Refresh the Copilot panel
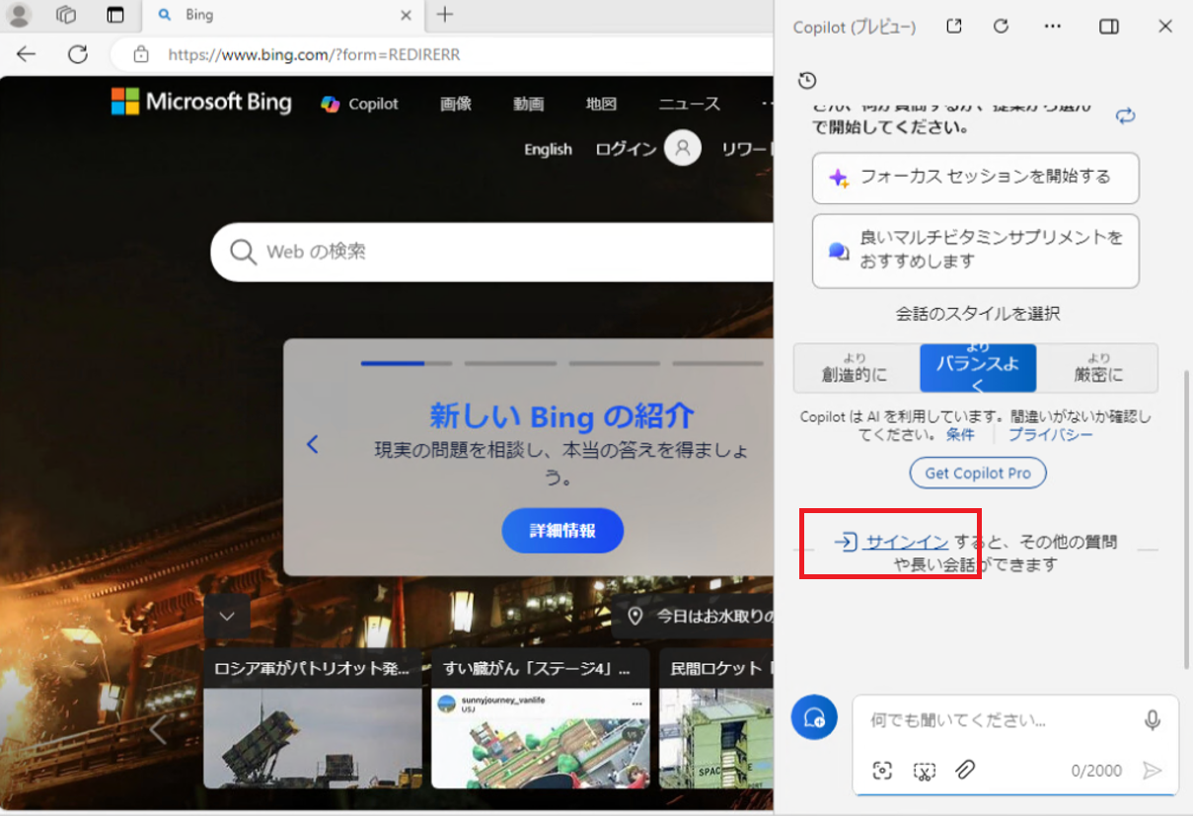The height and width of the screenshot is (816, 1193). click(1001, 27)
